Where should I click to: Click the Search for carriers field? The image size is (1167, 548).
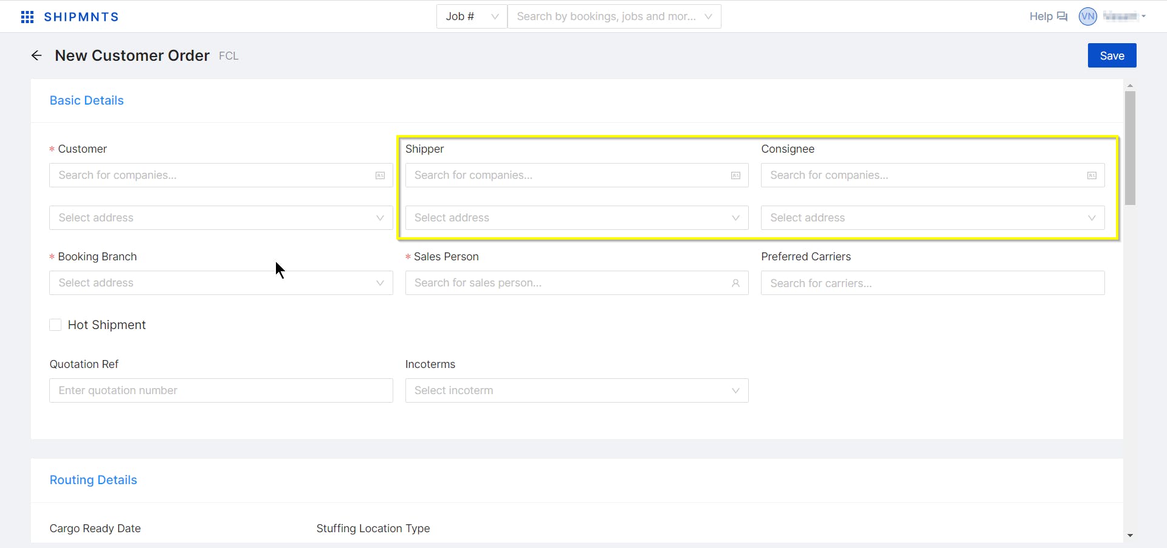(x=932, y=283)
